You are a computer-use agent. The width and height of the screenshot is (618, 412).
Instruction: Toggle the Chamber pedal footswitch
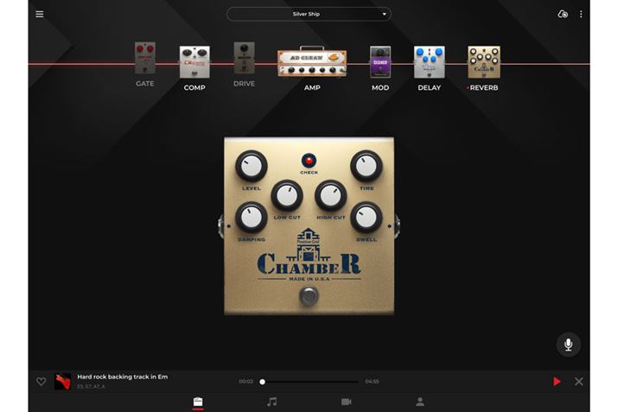(x=309, y=296)
